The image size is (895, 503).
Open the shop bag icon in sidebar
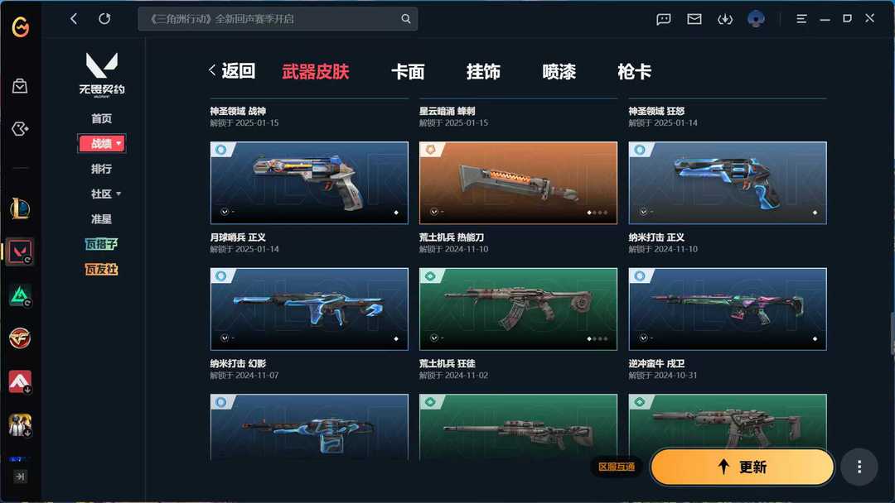pos(20,86)
